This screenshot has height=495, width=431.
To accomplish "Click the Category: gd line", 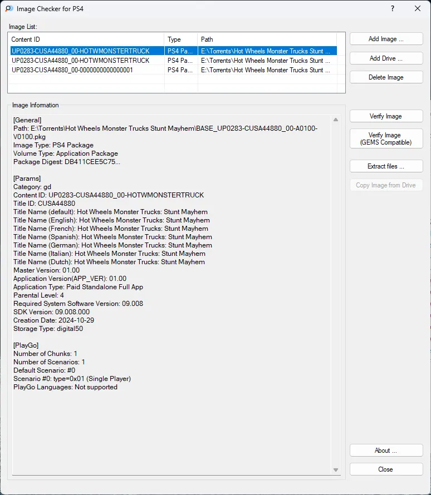I will tap(32, 186).
